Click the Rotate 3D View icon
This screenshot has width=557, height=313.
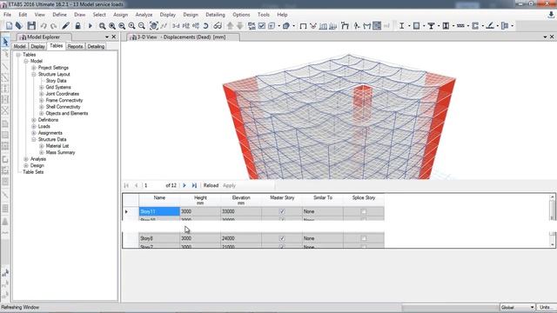[x=205, y=26]
